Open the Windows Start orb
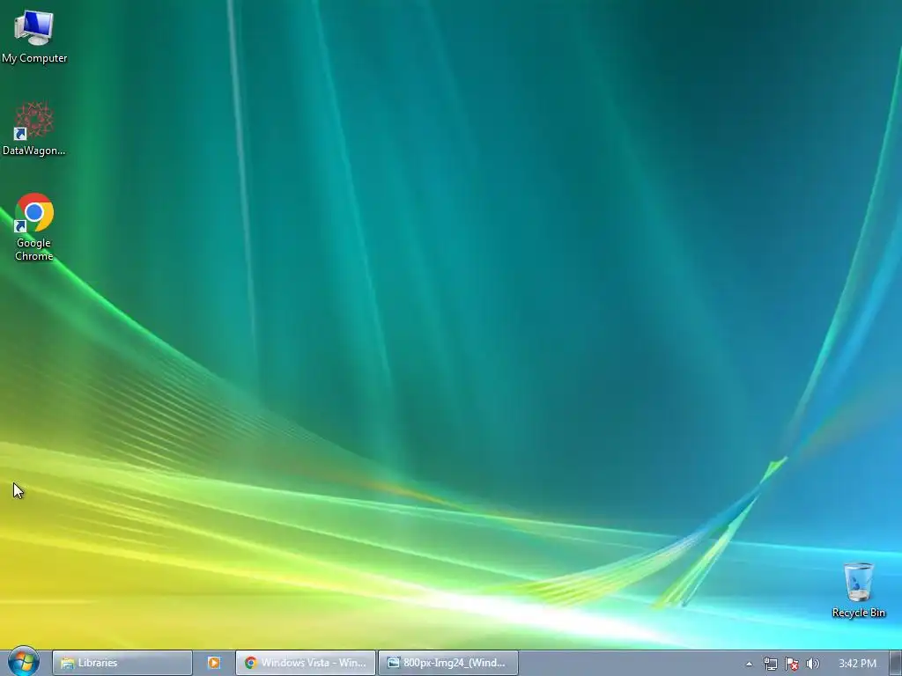The width and height of the screenshot is (902, 676). [x=23, y=662]
